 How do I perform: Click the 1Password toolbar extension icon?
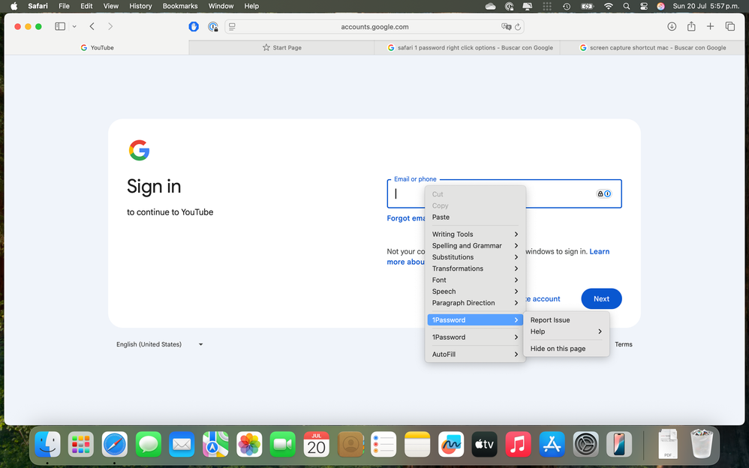point(213,27)
